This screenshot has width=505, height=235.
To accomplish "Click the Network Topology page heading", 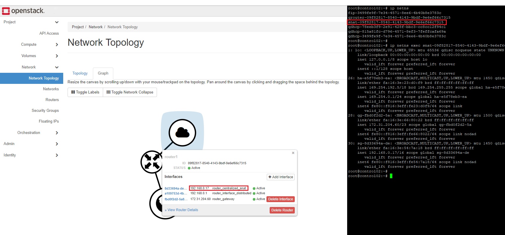I will (106, 43).
